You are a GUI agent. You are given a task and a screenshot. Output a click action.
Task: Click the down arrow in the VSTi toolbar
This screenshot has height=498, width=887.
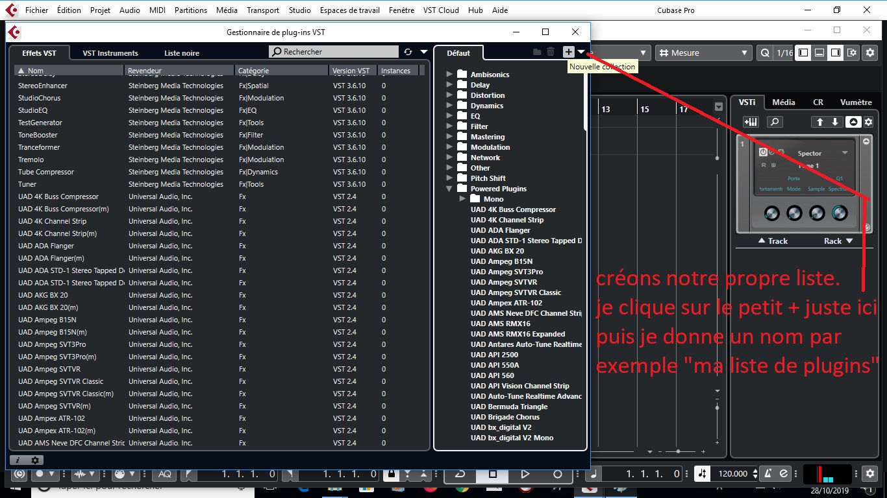pyautogui.click(x=835, y=122)
